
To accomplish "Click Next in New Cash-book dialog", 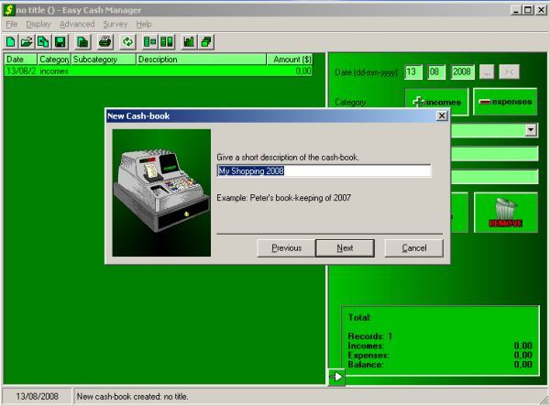I will tap(346, 248).
